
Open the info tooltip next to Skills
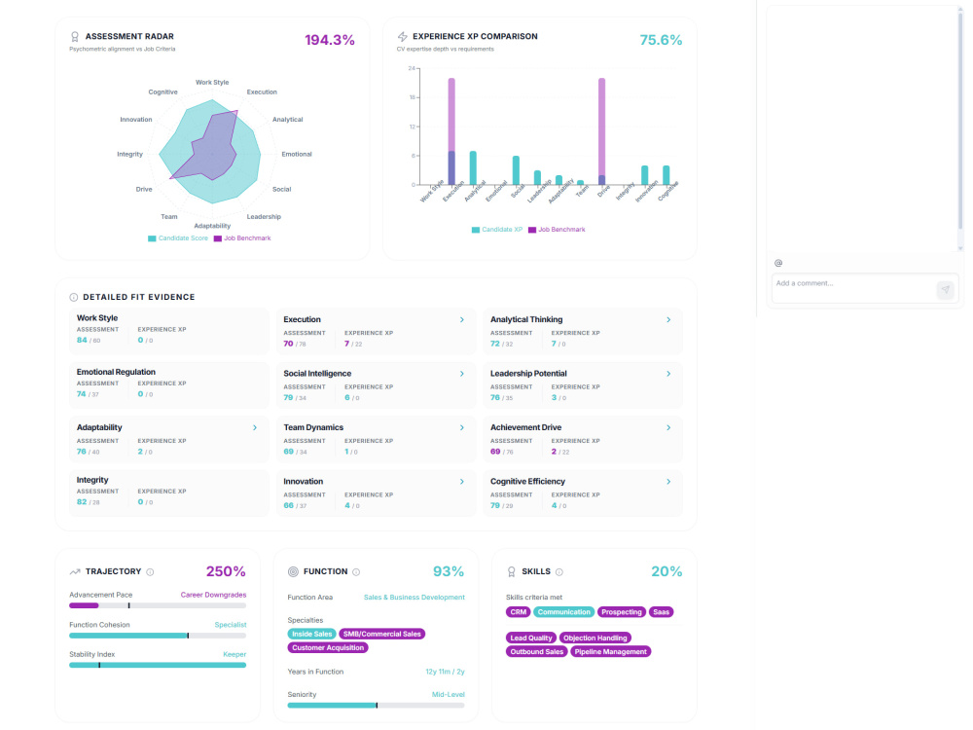click(559, 572)
